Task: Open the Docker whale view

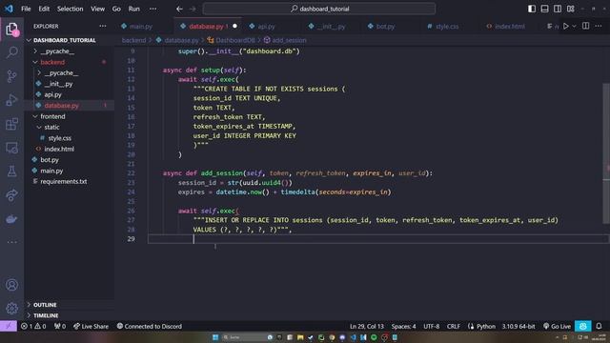Action: tap(11, 219)
